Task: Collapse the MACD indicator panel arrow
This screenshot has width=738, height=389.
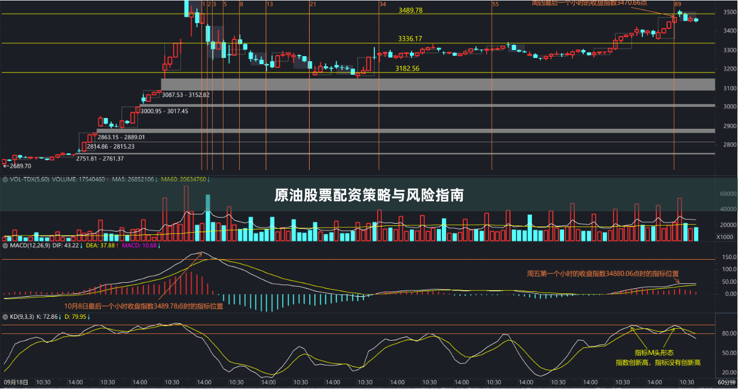Action: click(x=5, y=245)
